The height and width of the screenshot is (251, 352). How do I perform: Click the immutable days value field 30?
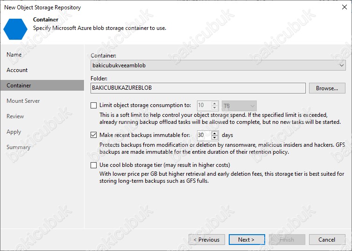tap(204, 135)
